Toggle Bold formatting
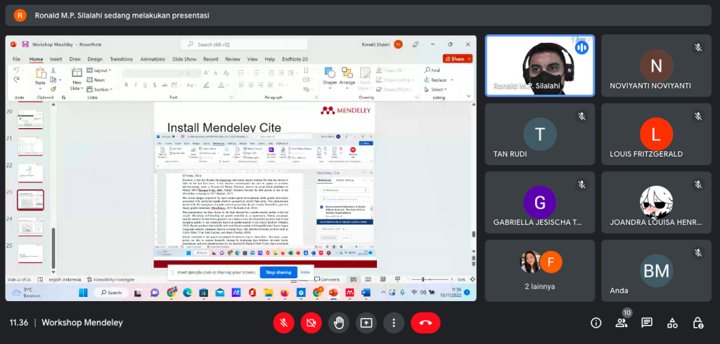The height and width of the screenshot is (344, 720). click(x=127, y=85)
